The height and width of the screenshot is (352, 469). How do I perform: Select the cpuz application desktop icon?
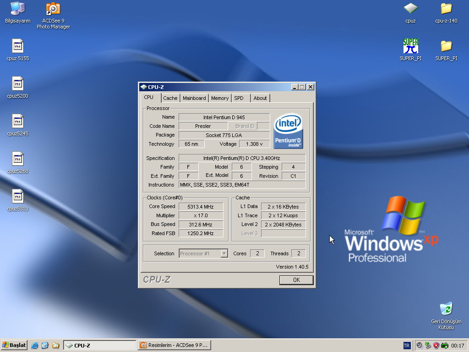pyautogui.click(x=410, y=12)
